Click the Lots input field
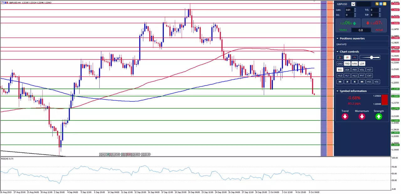Viewport: 401px width, 194px height. pos(350,10)
